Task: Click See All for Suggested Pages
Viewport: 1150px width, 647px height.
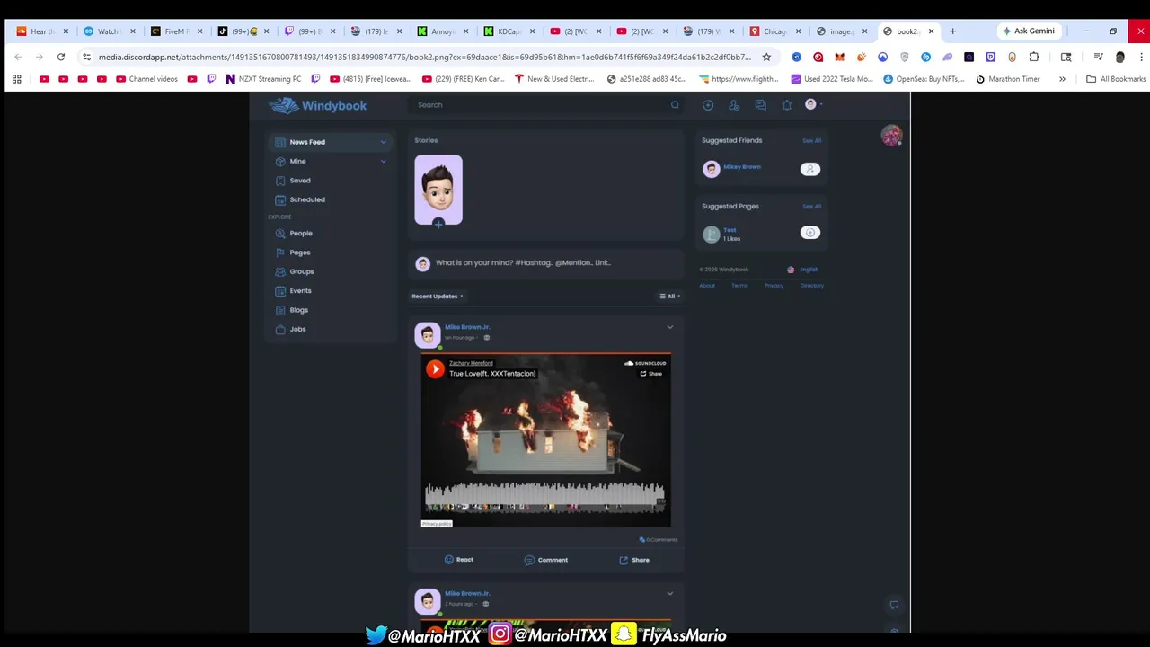Action: click(811, 207)
